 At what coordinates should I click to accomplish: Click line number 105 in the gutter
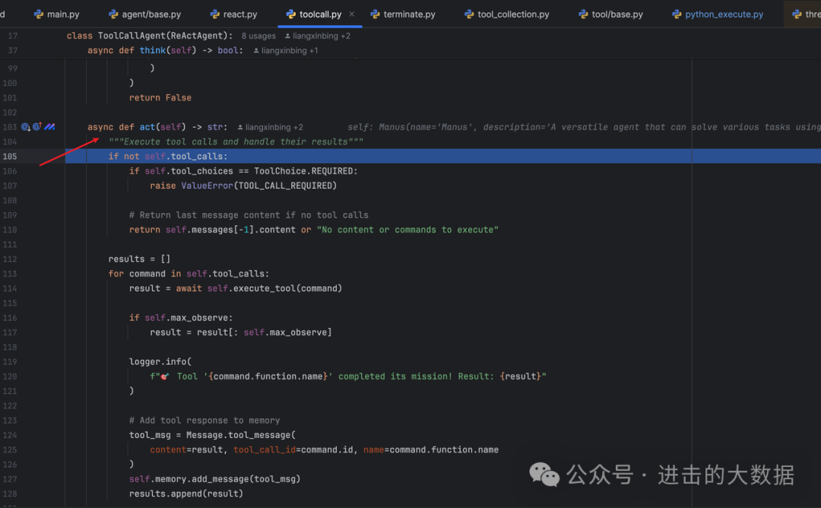tap(9, 156)
